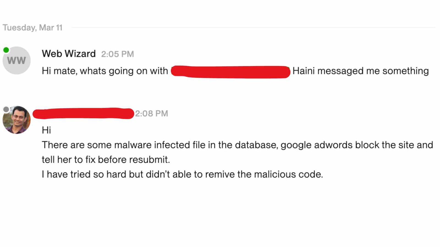Click the gray offline status dot

(6, 110)
